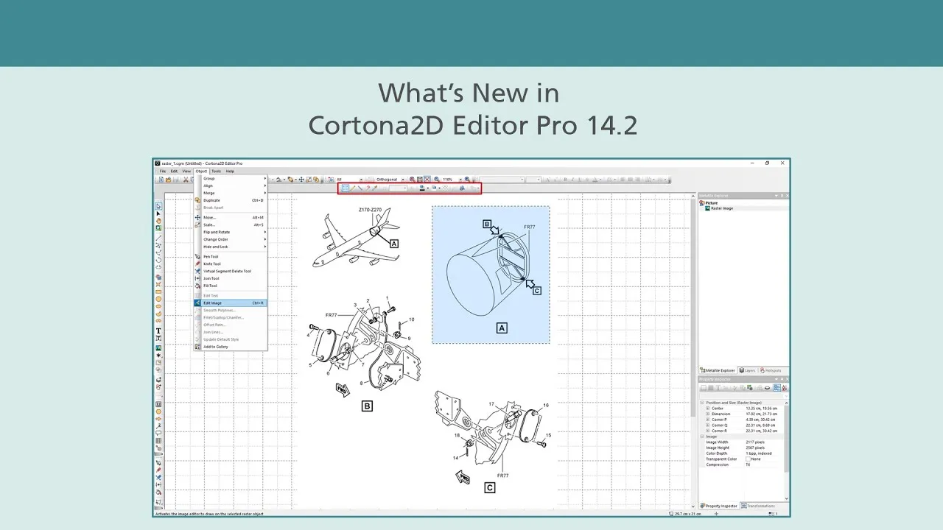Select the Picture node in Metafile Explorer

(709, 202)
